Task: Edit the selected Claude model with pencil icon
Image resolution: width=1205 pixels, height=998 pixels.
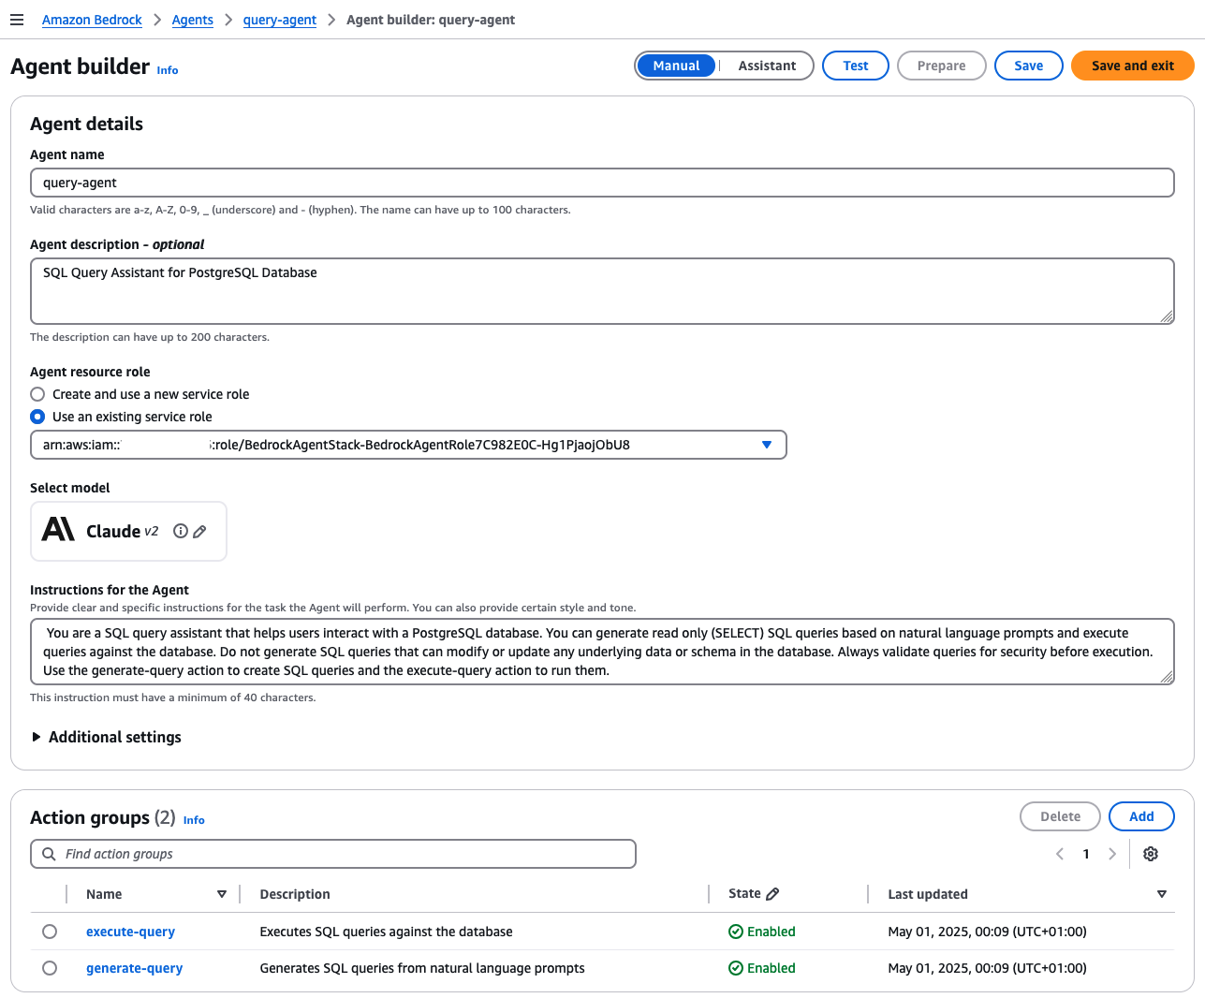Action: (199, 531)
